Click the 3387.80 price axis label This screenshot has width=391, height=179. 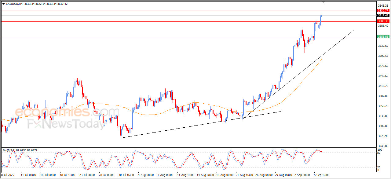tap(383, 96)
